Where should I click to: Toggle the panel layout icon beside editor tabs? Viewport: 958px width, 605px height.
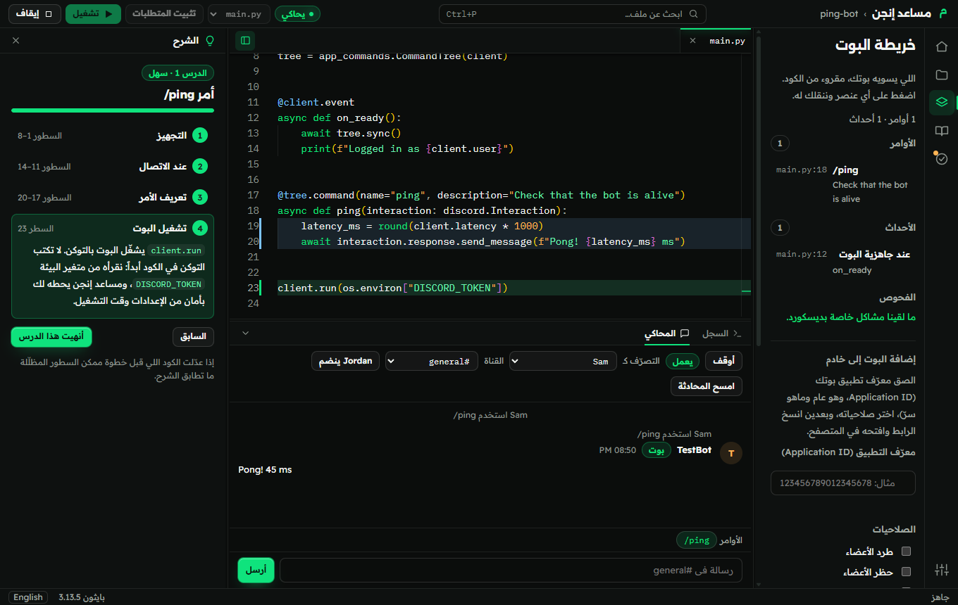pos(245,41)
